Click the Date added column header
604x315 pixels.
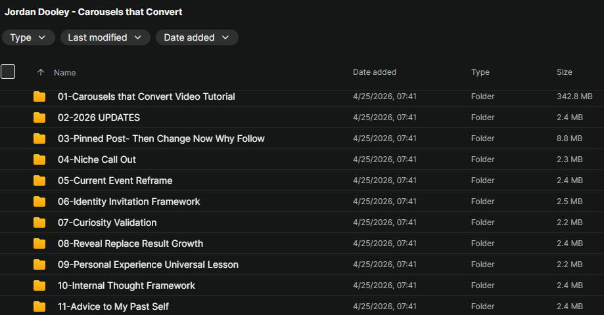[x=375, y=72]
